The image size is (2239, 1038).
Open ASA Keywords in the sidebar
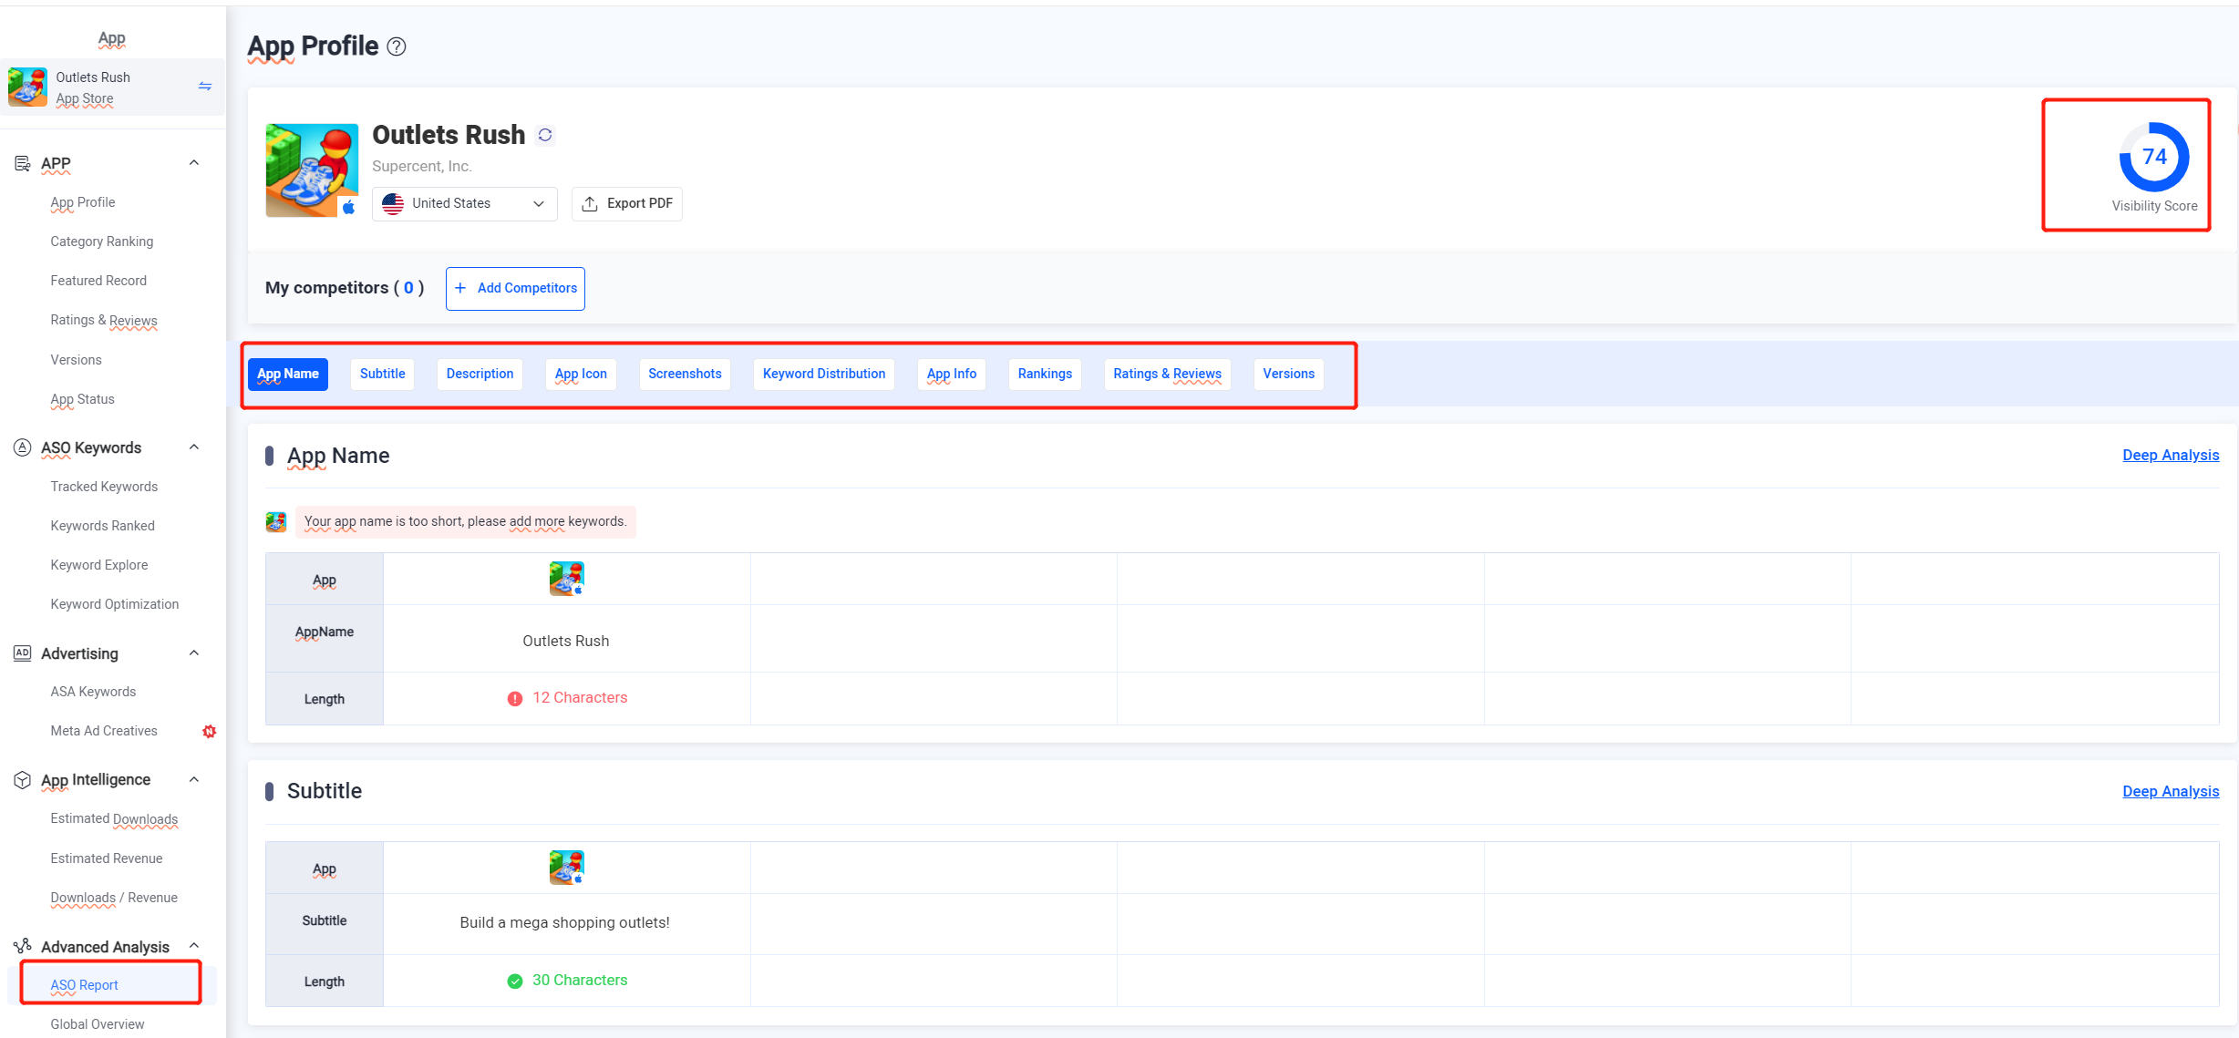click(93, 692)
